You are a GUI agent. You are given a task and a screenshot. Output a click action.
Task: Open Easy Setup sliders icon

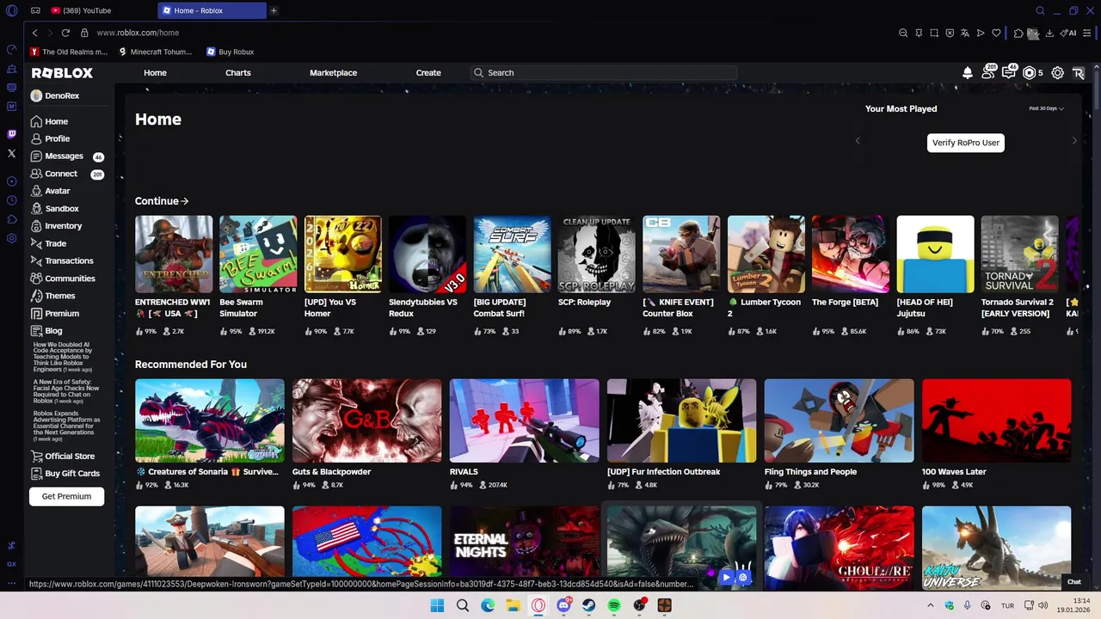point(1088,33)
